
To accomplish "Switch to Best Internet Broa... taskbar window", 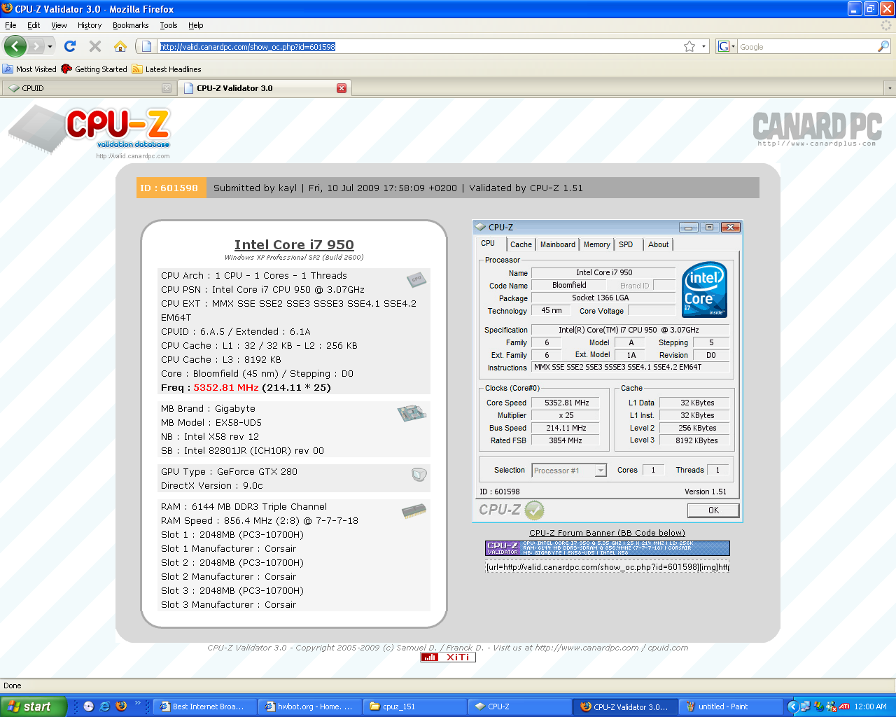I will pos(204,706).
